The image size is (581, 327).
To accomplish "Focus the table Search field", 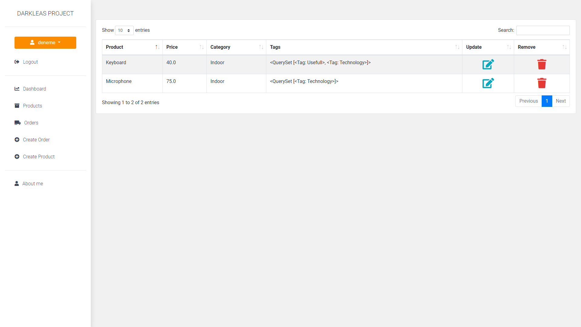I will 543,30.
